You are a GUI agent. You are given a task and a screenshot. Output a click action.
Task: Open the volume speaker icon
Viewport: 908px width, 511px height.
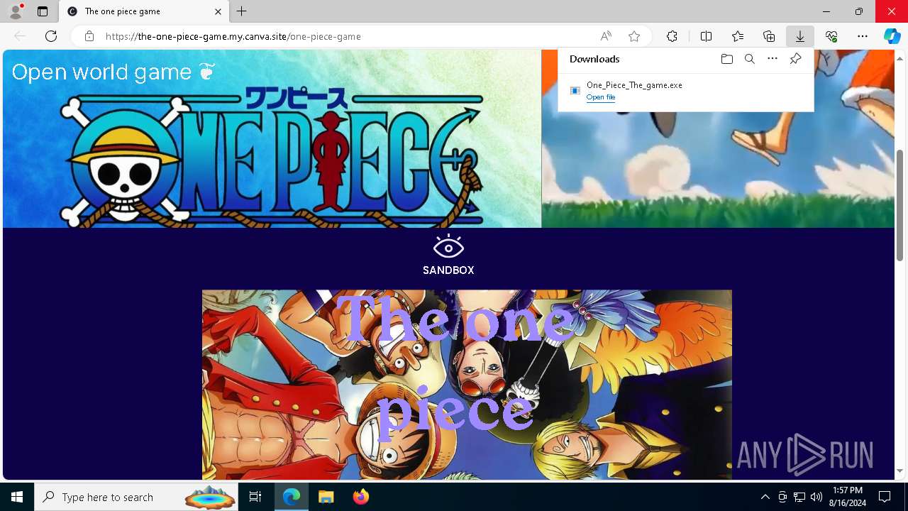tap(816, 497)
